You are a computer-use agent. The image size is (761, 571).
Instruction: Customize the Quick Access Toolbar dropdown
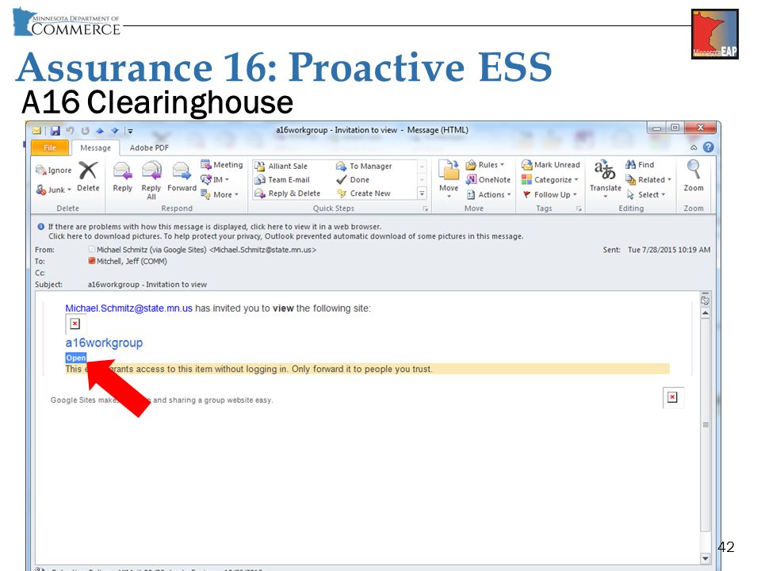pos(129,131)
